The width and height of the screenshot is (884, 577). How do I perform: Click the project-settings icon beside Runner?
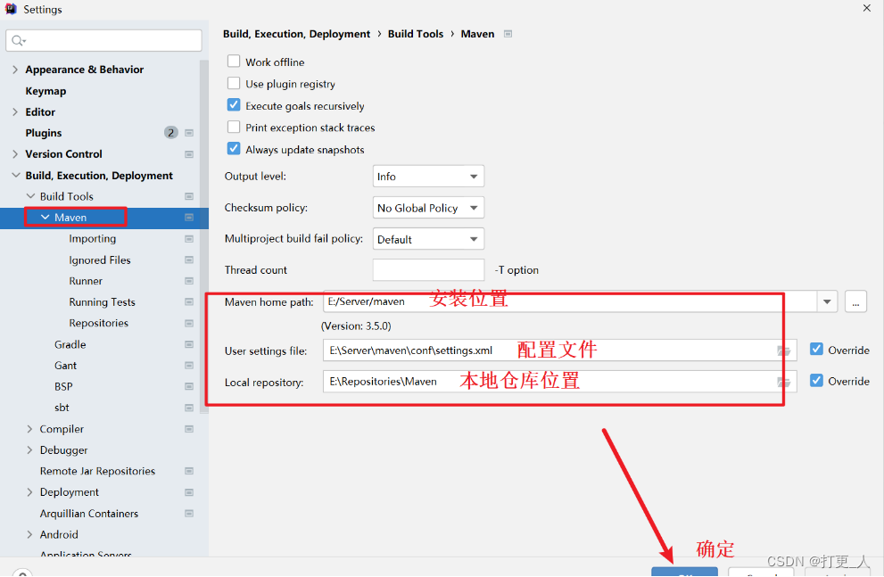tap(189, 281)
